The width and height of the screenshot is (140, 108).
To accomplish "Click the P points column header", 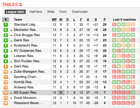I will (105, 20).
